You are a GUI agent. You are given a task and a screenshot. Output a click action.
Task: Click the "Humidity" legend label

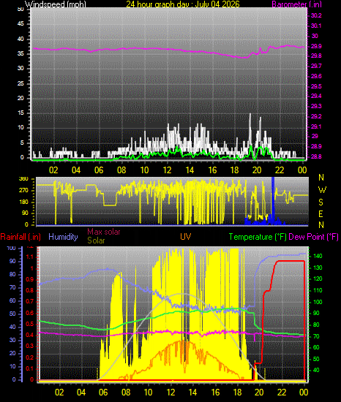[63, 237]
